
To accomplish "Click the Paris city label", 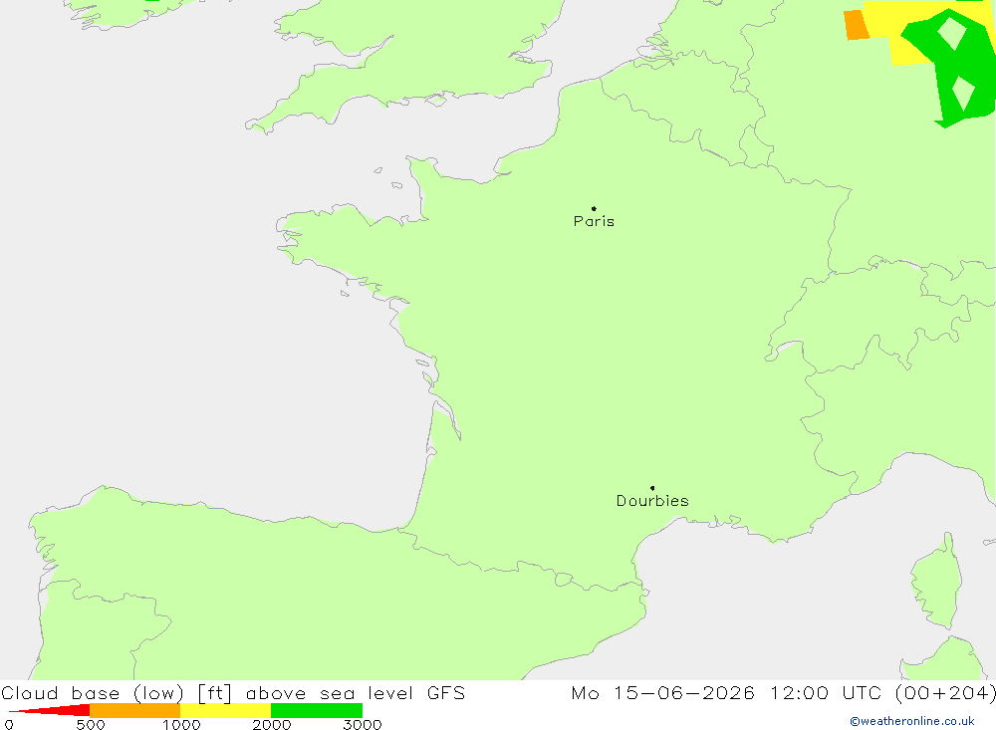I will click(594, 221).
